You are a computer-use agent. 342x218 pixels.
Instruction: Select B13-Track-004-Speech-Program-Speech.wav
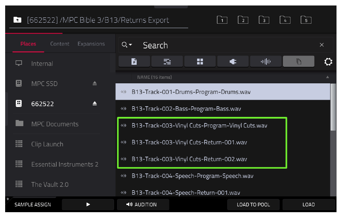coord(223,176)
